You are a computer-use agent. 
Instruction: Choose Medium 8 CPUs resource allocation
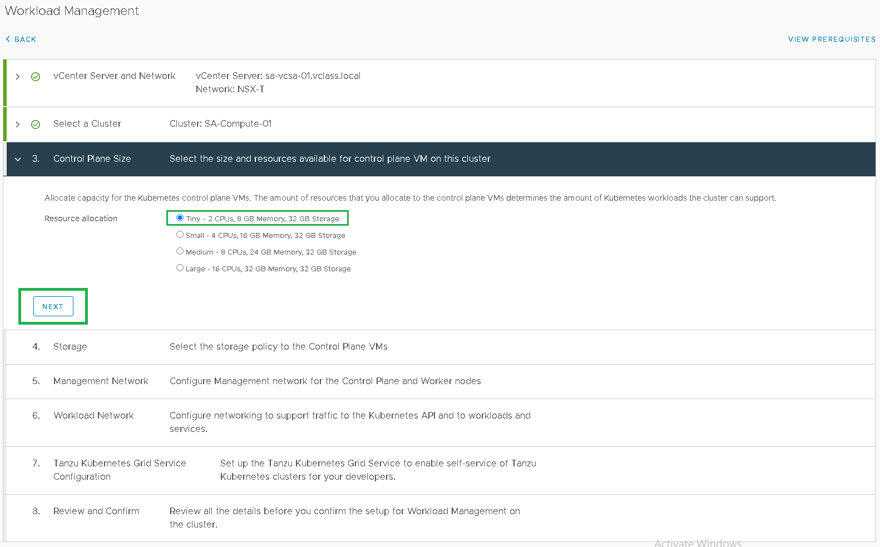pyautogui.click(x=180, y=251)
